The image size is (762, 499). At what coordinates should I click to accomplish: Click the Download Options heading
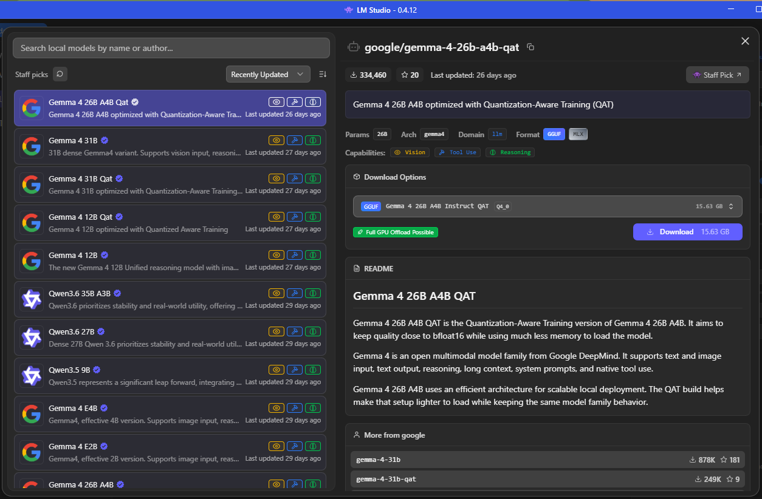pos(395,177)
